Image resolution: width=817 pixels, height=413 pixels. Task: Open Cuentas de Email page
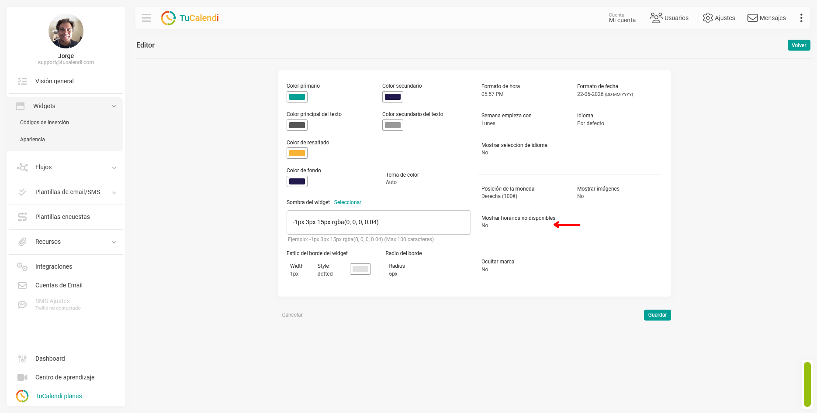59,285
